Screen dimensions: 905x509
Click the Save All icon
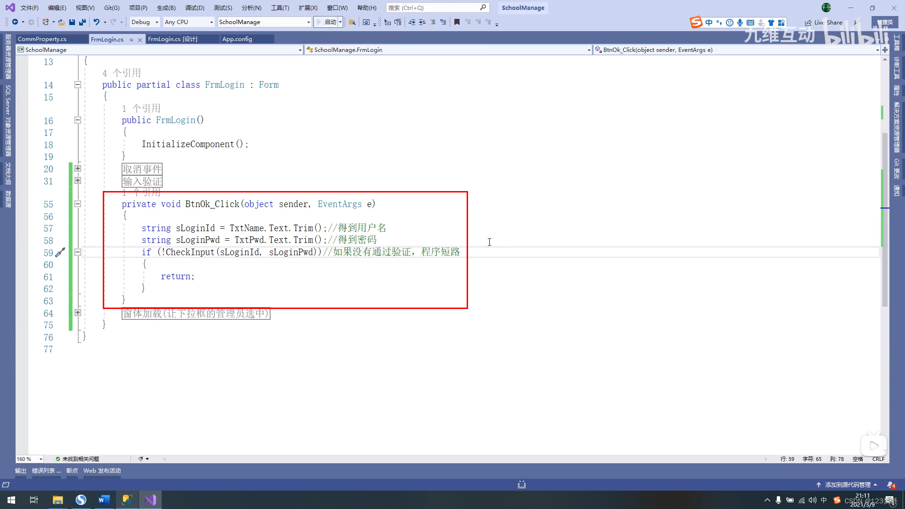click(x=82, y=22)
